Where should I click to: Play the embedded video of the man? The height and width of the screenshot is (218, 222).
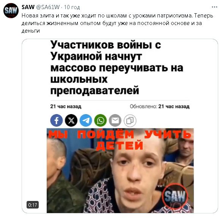point(120,171)
